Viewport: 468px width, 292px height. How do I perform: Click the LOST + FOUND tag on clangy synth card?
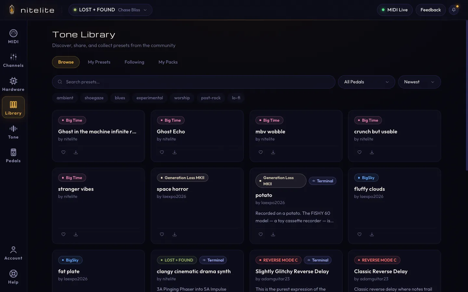[x=177, y=260]
